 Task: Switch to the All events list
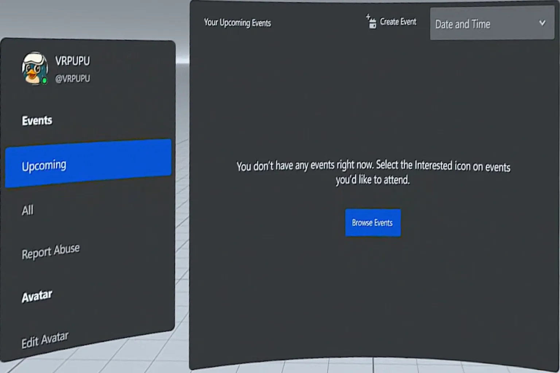coord(28,210)
